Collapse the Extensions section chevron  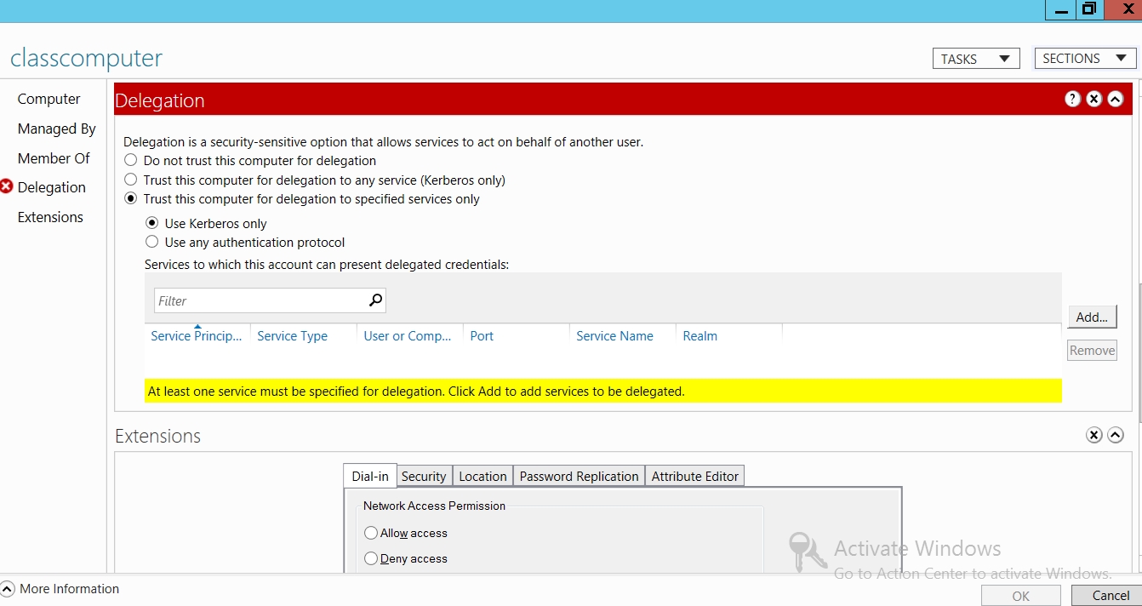[x=1116, y=435]
